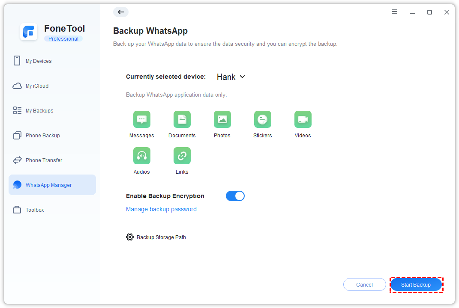Open the My Backups section

[39, 111]
